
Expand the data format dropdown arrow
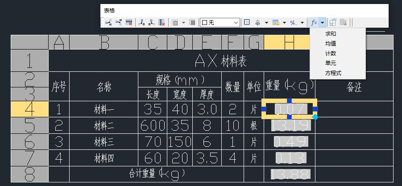[302, 23]
